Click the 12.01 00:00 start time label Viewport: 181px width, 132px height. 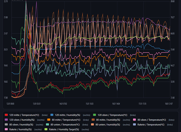10,104
